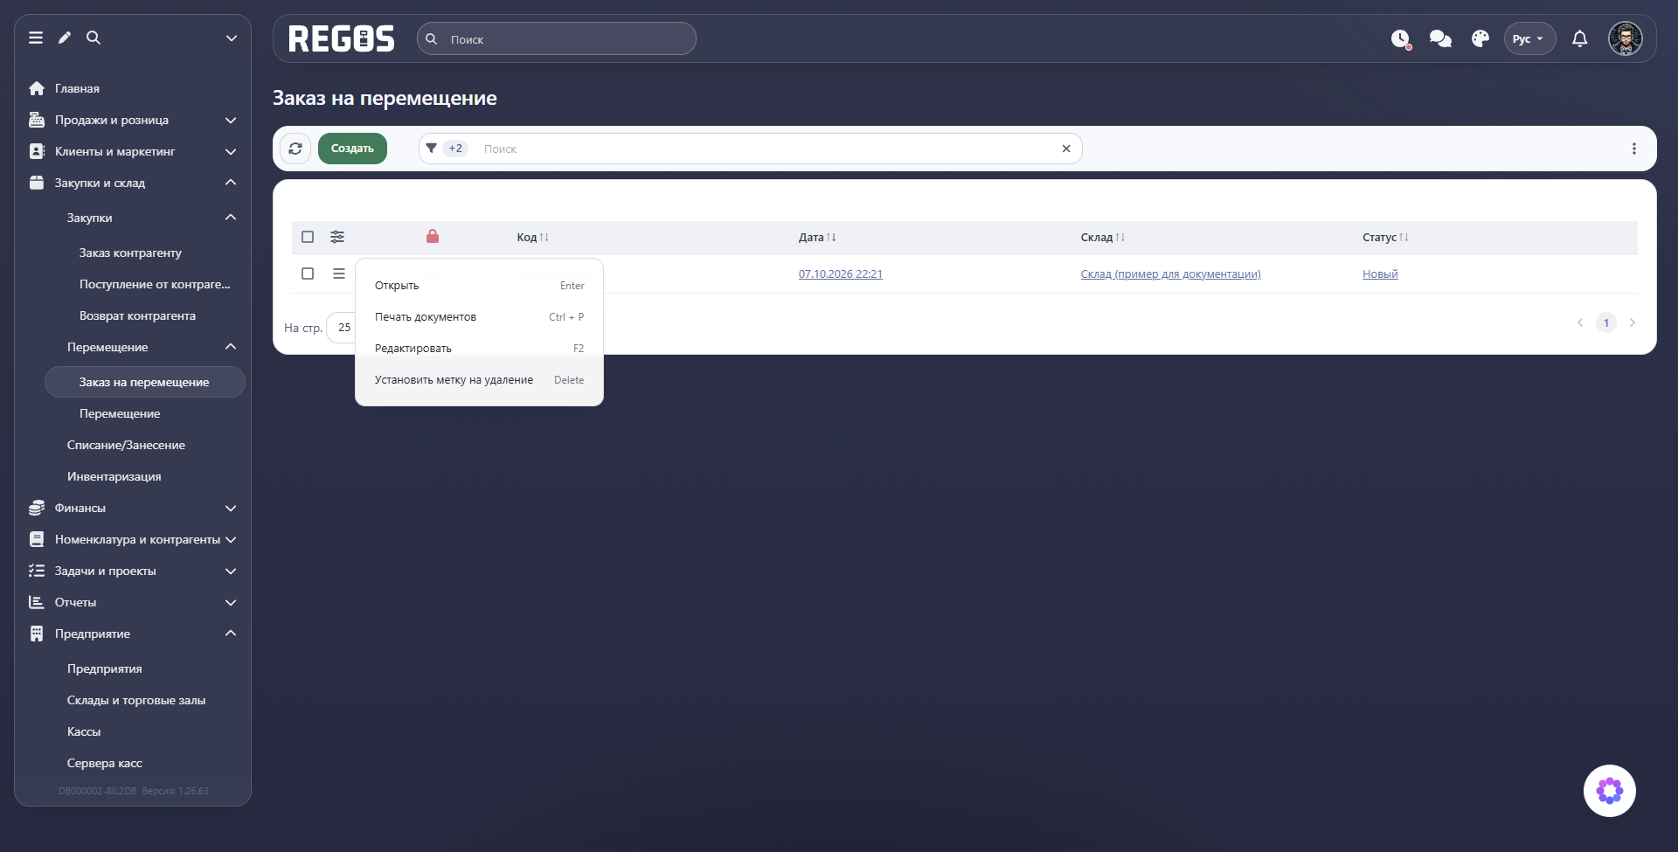Click the clock activity icon
This screenshot has height=852, width=1678.
pos(1401,39)
